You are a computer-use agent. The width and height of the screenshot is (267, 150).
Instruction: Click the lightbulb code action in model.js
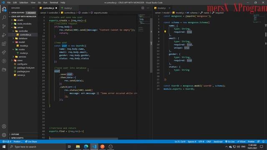pyautogui.click(x=165, y=32)
